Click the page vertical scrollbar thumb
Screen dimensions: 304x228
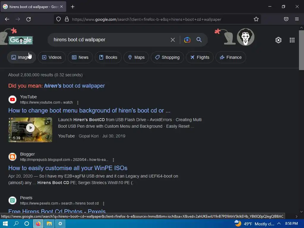(301, 50)
